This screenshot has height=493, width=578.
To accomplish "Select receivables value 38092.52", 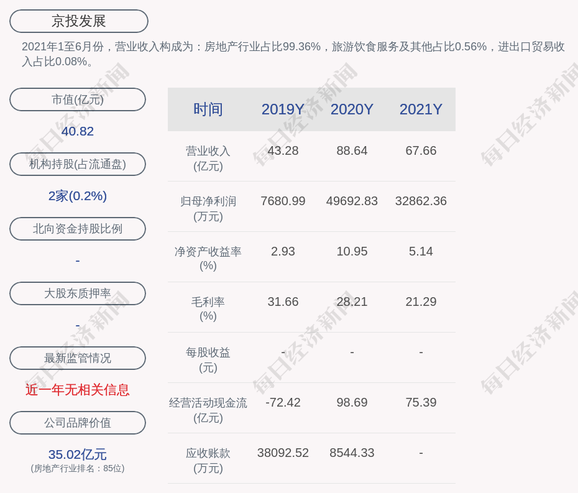I will tap(283, 453).
